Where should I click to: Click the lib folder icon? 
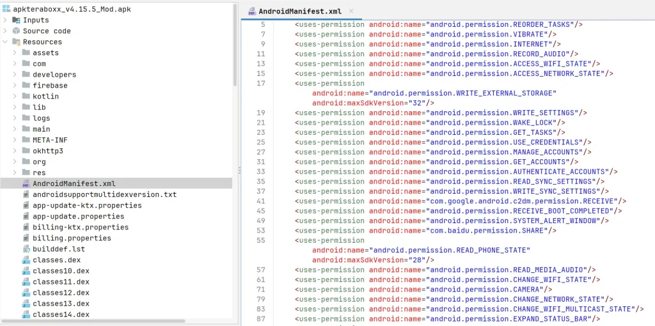pos(26,107)
